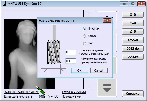Zero all axes with XYZ=0
Screen dimensions: 147x101
(x=133, y=40)
